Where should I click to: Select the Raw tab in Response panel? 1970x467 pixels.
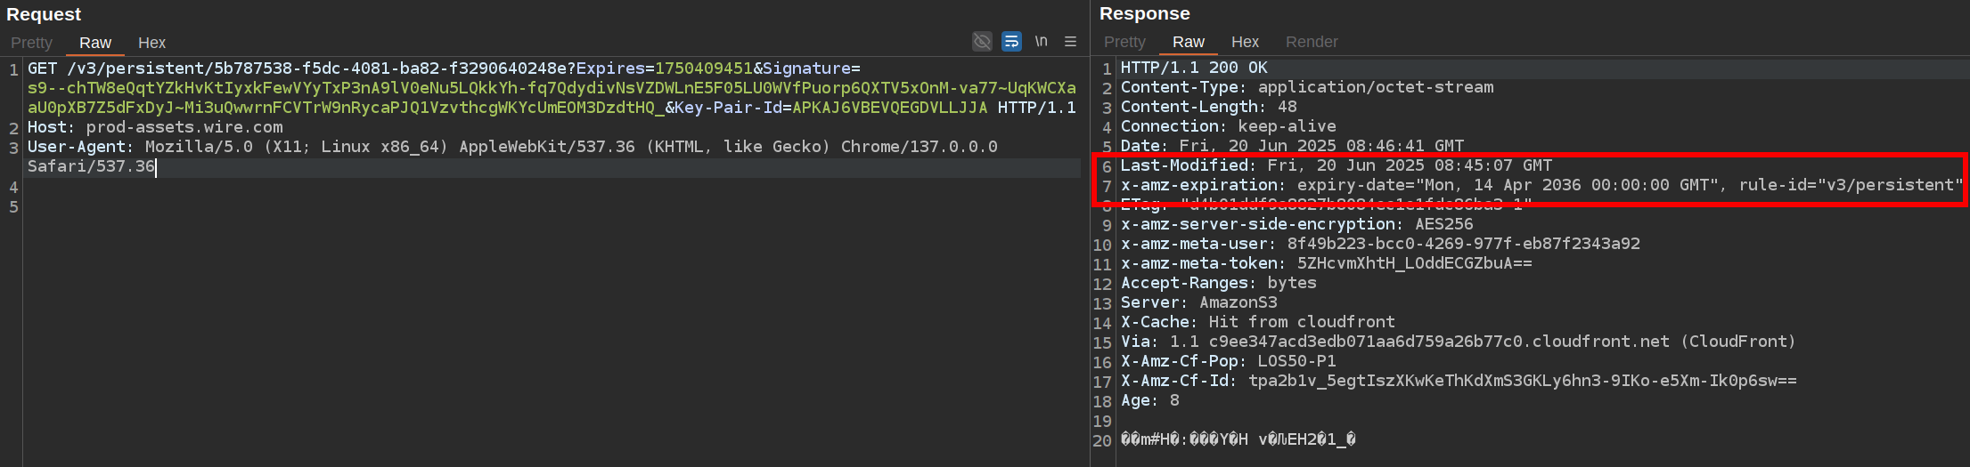coord(1188,42)
